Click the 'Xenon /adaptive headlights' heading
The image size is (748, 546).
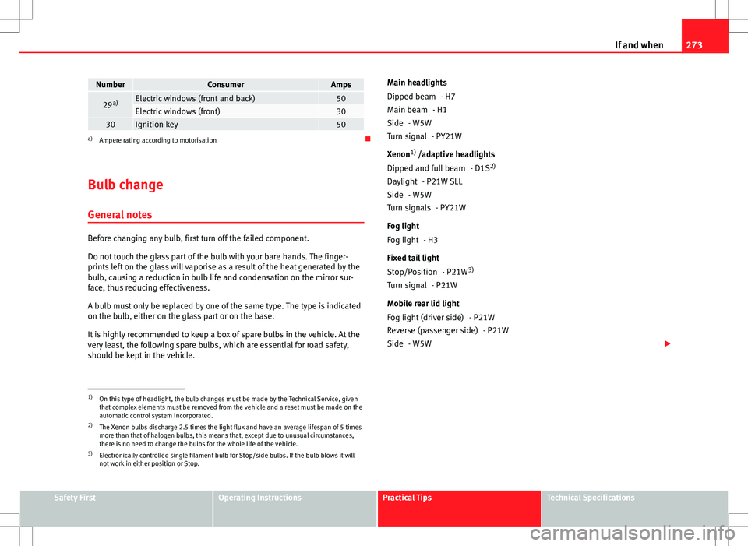[x=441, y=154]
